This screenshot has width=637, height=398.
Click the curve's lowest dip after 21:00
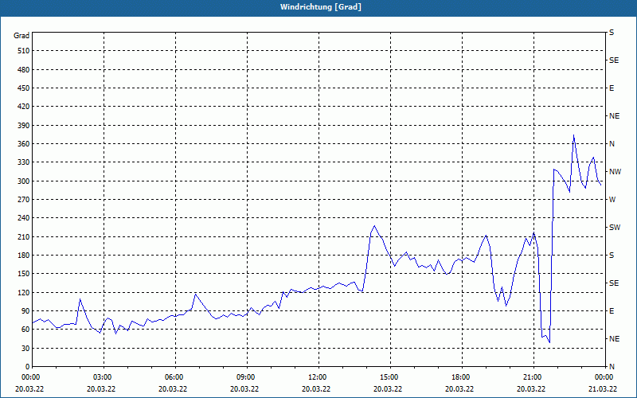pos(549,342)
